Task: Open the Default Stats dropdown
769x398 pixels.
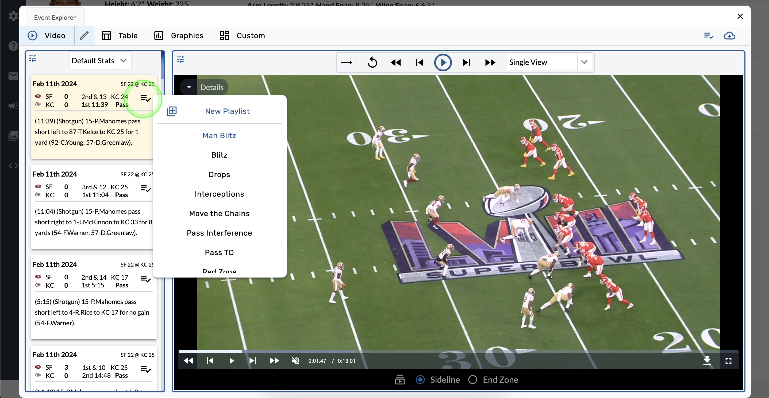Action: (x=124, y=61)
